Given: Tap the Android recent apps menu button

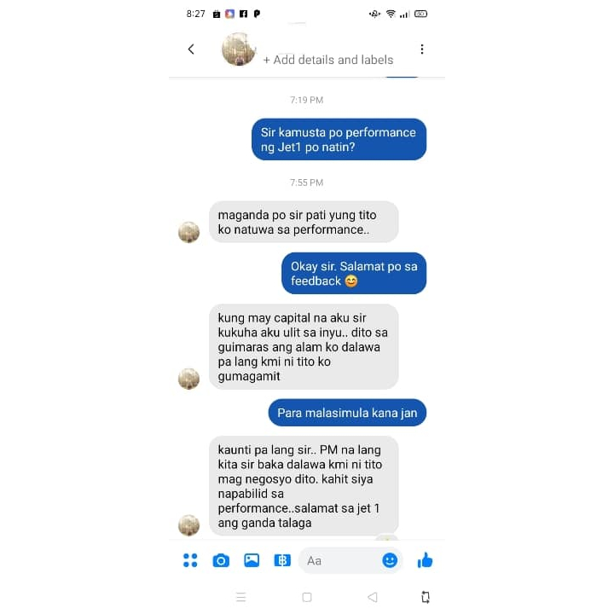Looking at the screenshot, I should coord(241,597).
